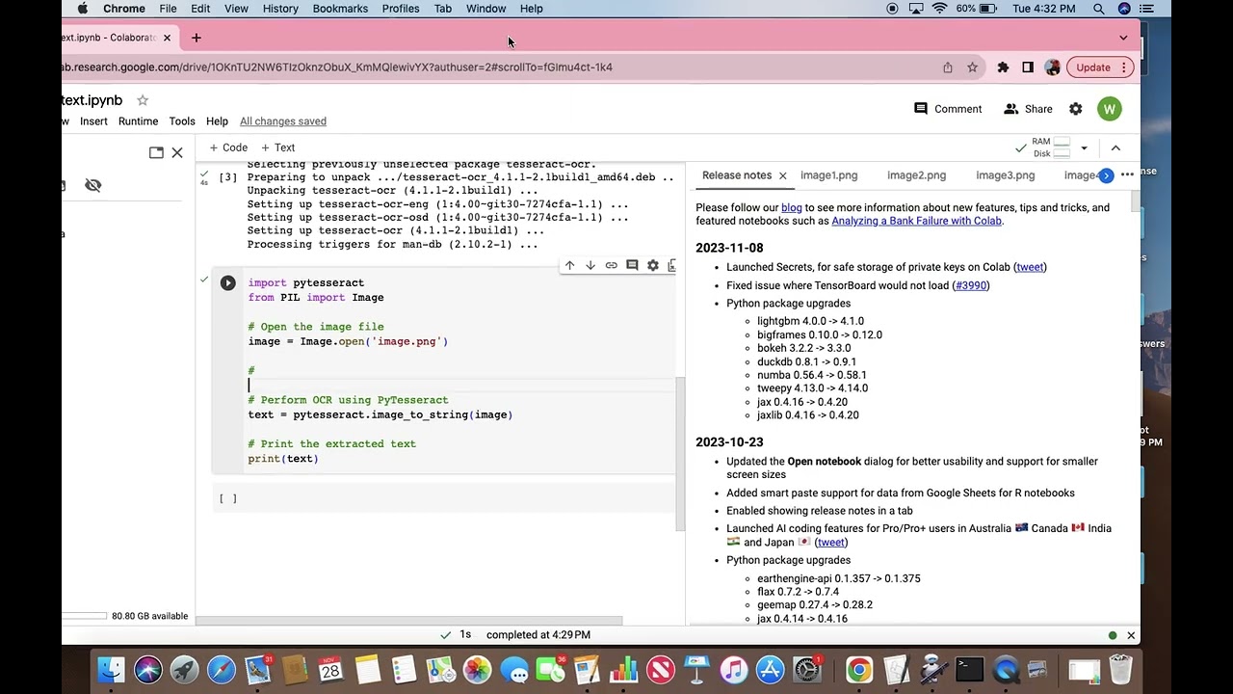Click the Comment button

point(948,109)
